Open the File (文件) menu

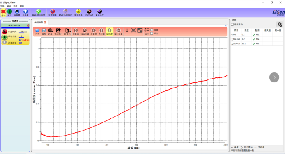2,6
